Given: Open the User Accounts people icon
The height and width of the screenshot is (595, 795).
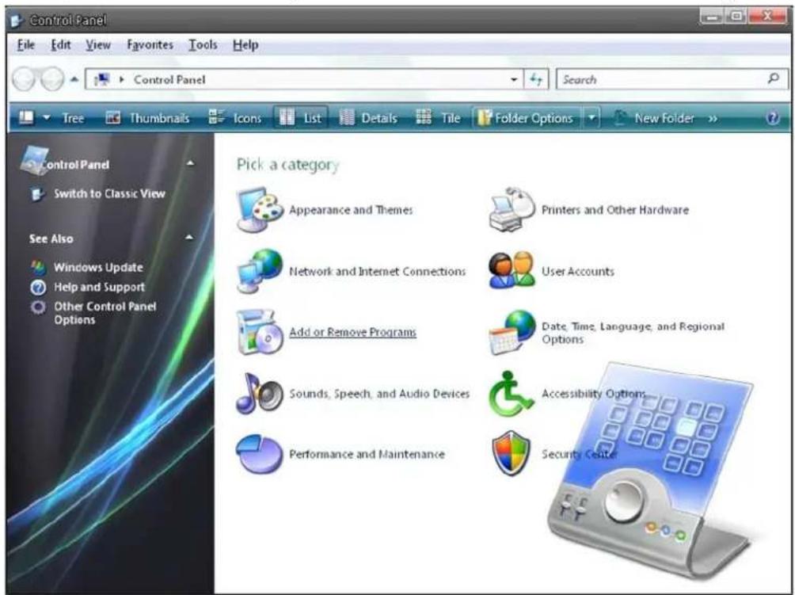Looking at the screenshot, I should click(x=512, y=270).
